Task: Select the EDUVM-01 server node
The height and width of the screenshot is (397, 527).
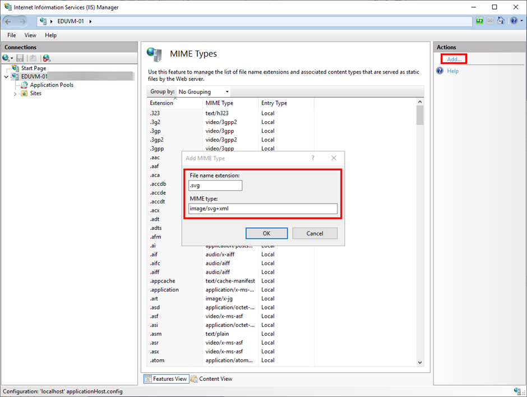Action: [x=34, y=77]
